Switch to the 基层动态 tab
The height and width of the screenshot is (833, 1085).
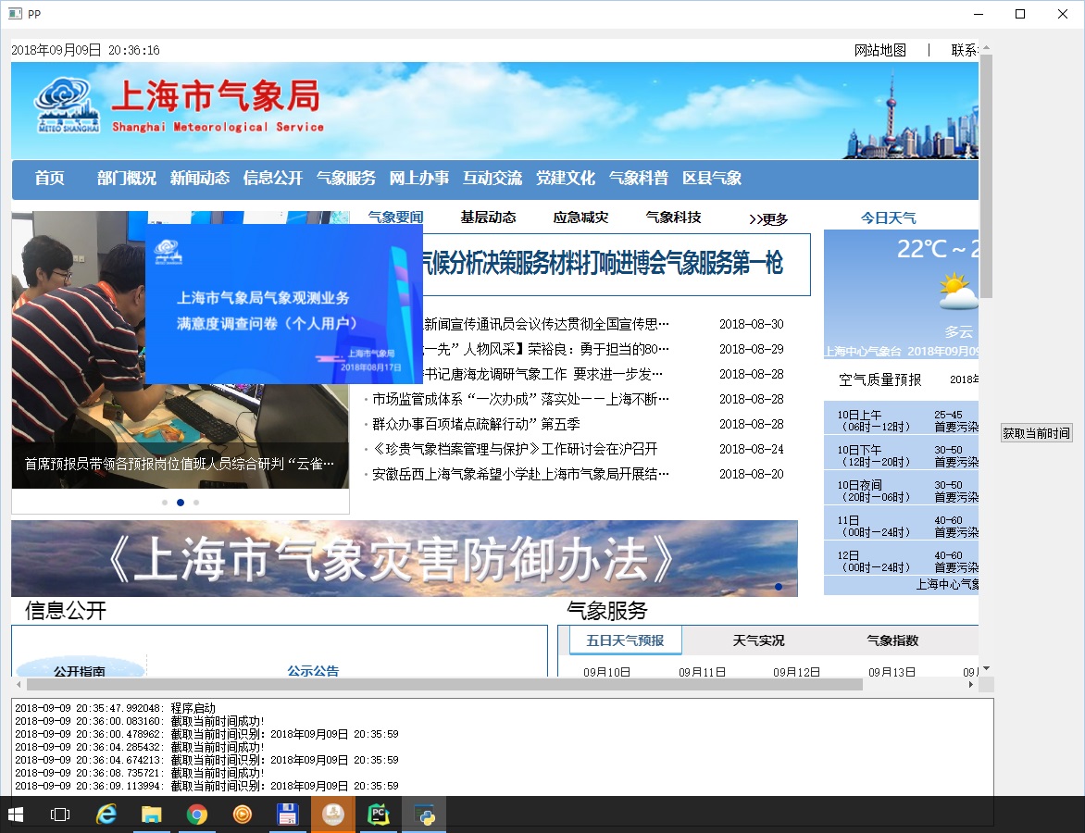click(x=489, y=218)
